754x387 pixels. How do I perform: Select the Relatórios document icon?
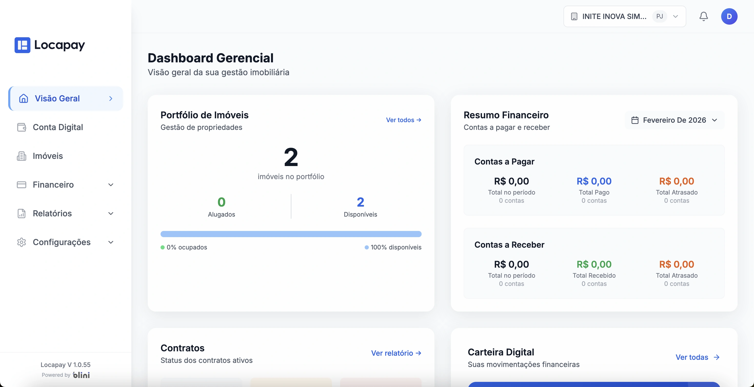coord(21,213)
